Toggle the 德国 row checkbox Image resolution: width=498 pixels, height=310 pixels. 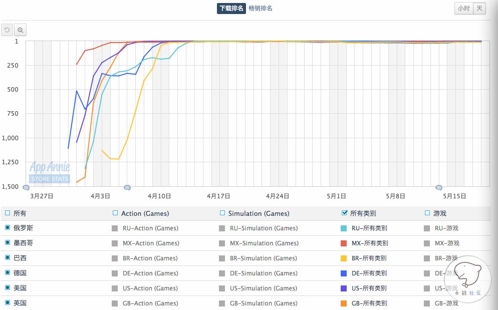pyautogui.click(x=8, y=272)
